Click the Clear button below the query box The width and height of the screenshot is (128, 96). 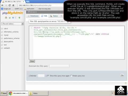[x=32, y=61]
